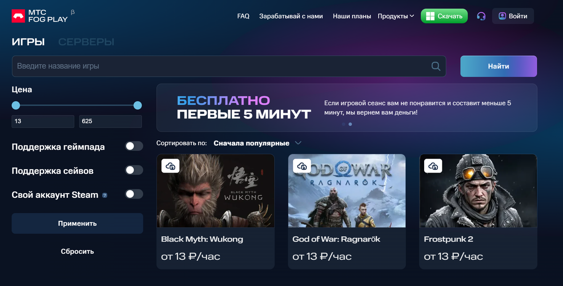The height and width of the screenshot is (286, 563).
Task: Click the Frostpunk 2 title text
Action: 449,239
